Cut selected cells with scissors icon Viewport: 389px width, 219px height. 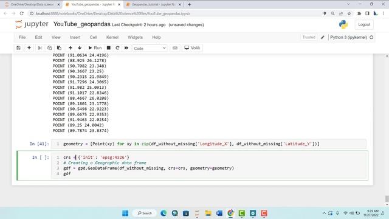pyautogui.click(x=40, y=48)
